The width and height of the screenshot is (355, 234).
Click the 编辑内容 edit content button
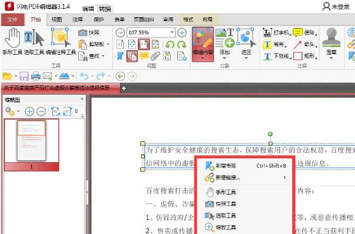coord(203,45)
